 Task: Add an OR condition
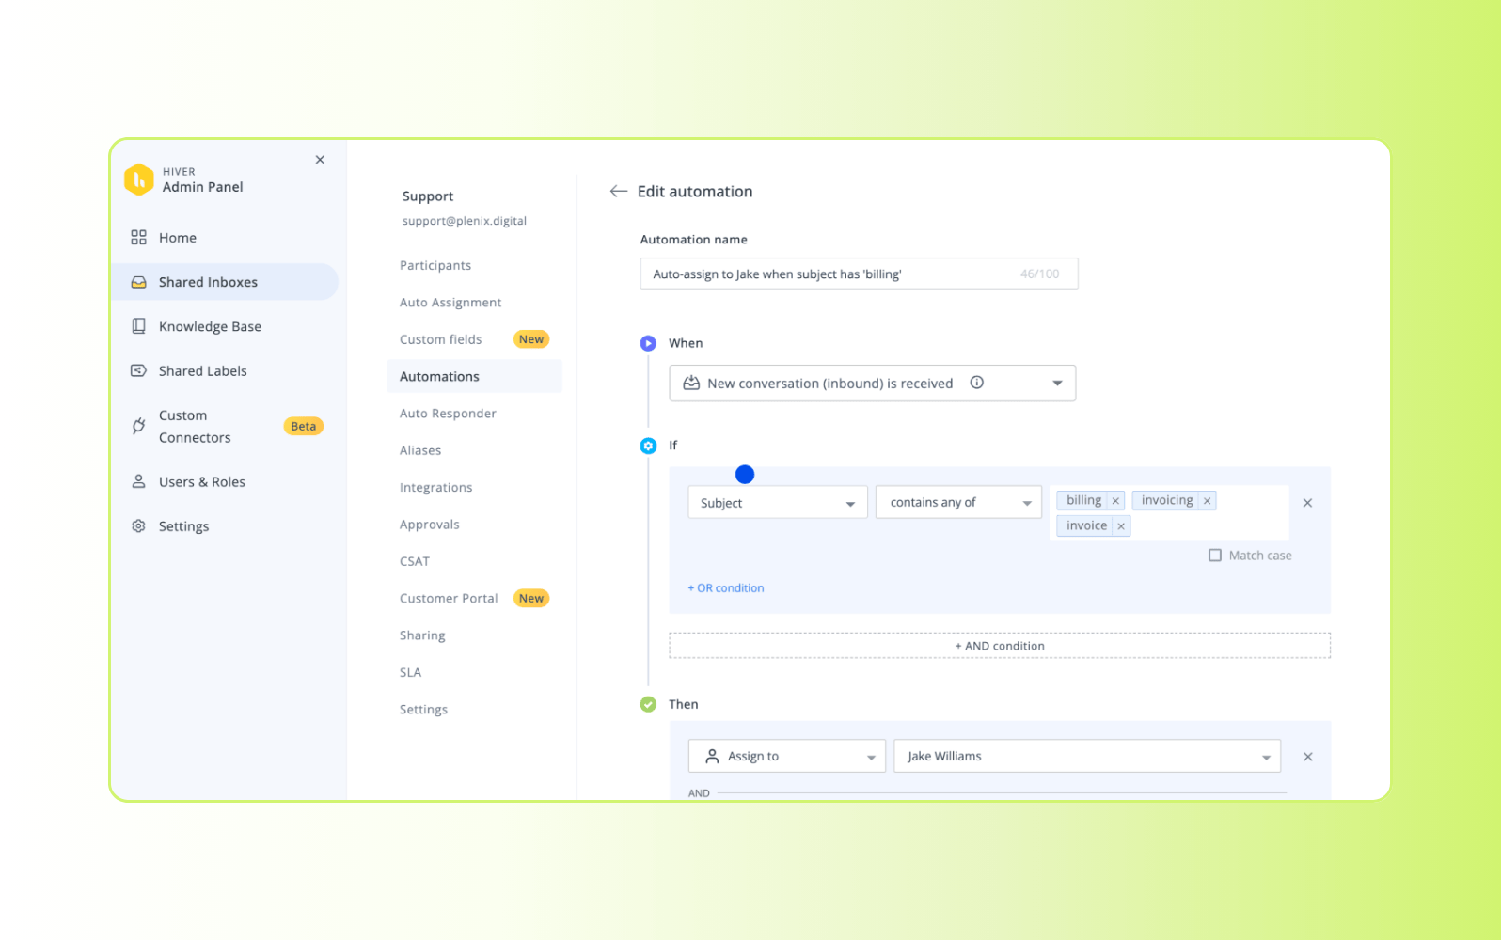726,588
